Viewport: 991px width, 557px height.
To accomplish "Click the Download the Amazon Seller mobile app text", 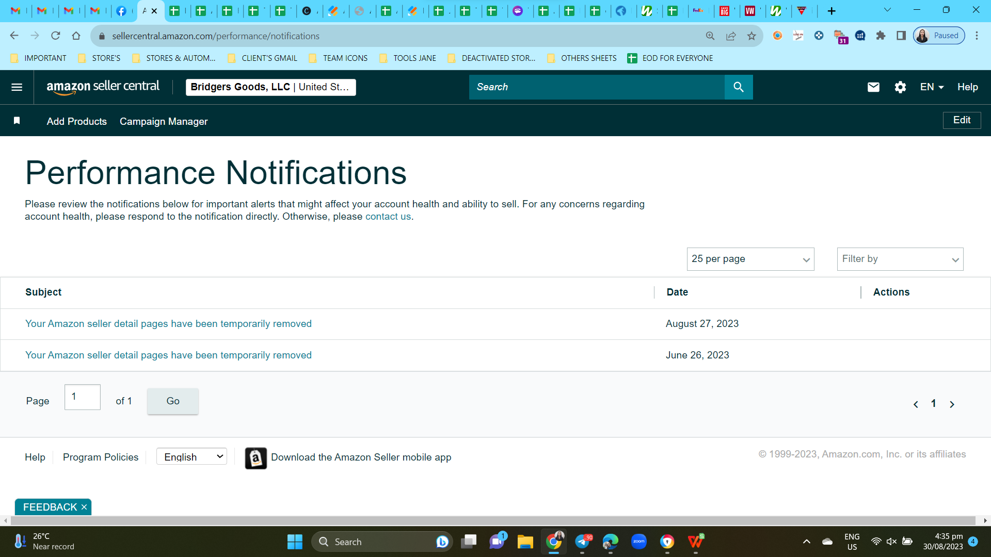I will 361,457.
